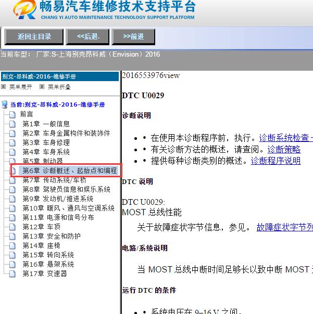Screen dimensions: 313x314
Task: Click the 电路/系统说明 heading
Action: pyautogui.click(x=145, y=248)
